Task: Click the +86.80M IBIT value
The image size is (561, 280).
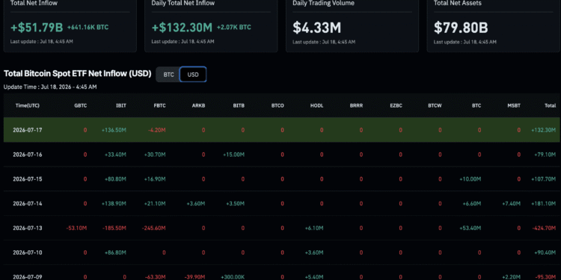Action: pyautogui.click(x=115, y=252)
